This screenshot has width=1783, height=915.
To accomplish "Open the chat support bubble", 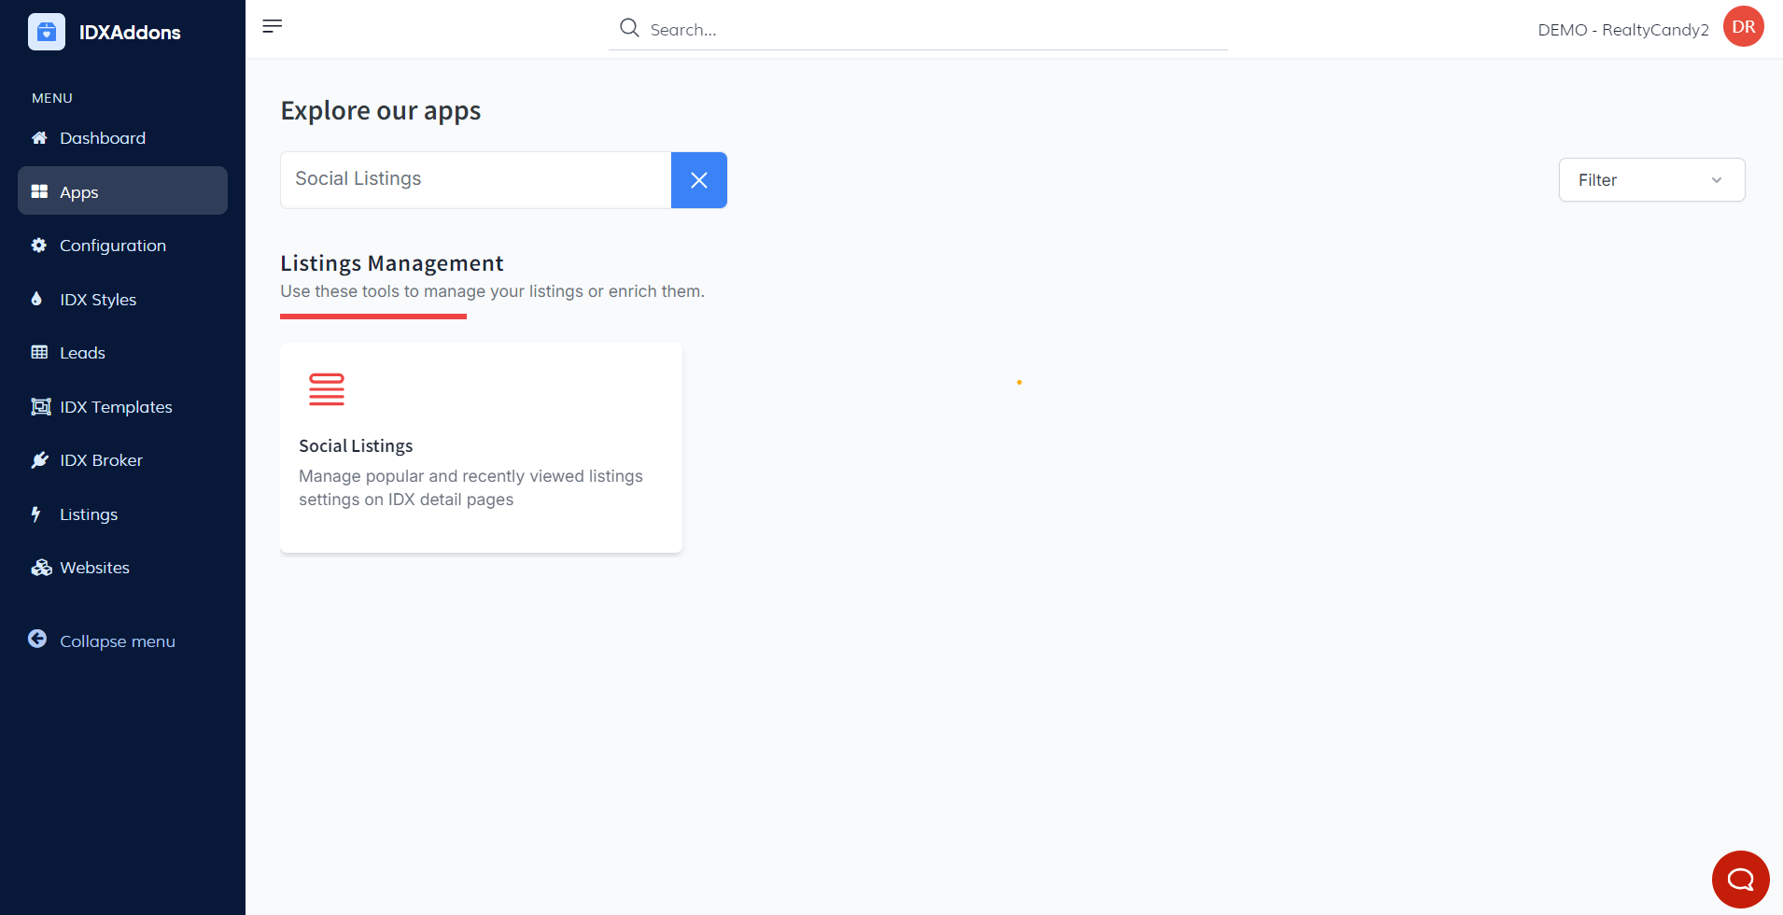I will tap(1740, 879).
